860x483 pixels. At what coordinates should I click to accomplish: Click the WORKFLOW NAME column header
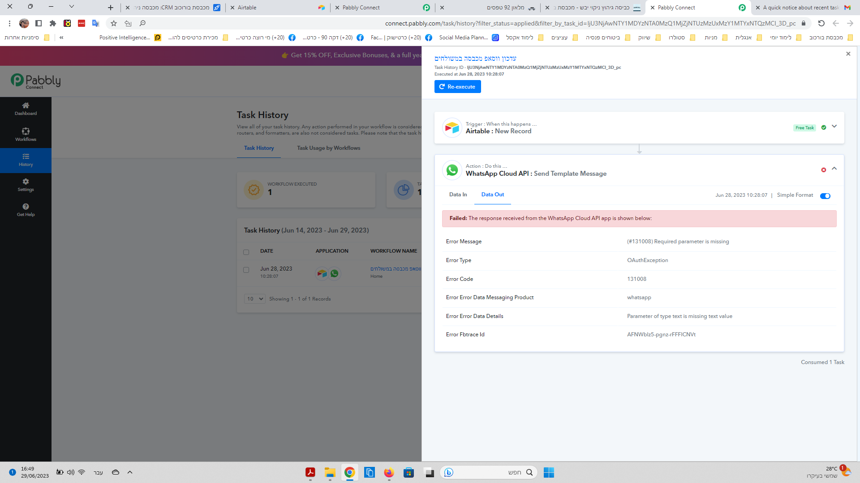coord(393,251)
